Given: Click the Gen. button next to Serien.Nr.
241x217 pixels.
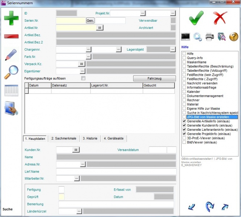Looking at the screenshot, I should [x=90, y=21].
